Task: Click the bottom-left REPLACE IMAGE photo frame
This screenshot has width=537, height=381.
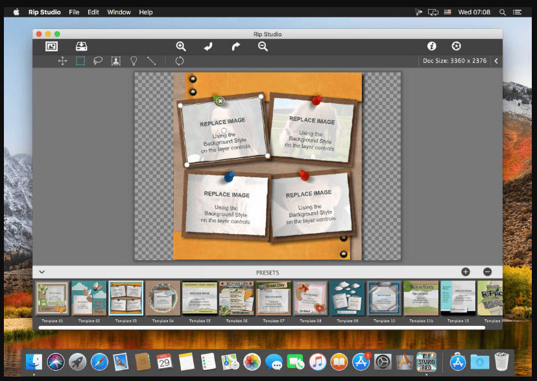Action: click(x=226, y=206)
